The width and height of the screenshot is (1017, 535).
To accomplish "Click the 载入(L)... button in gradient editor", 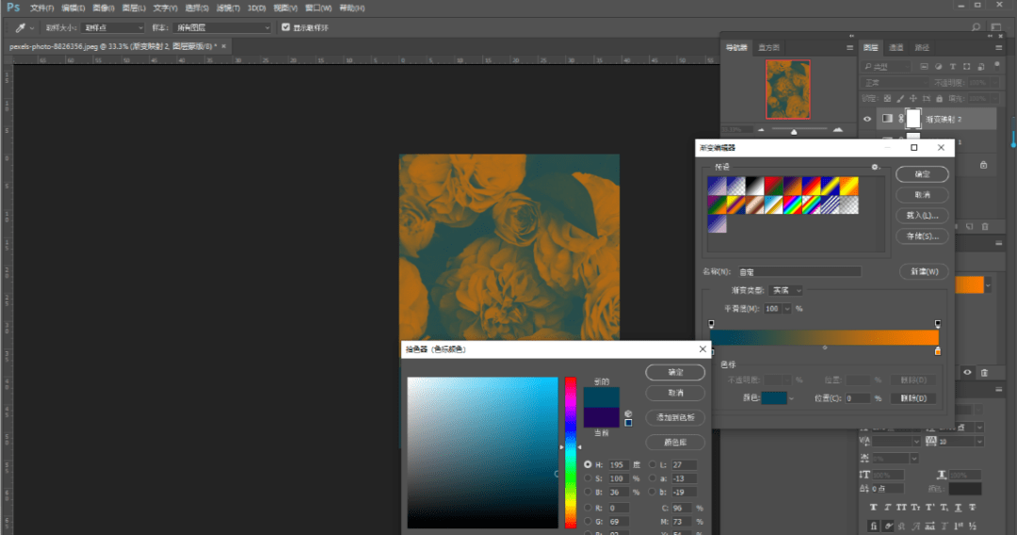I will pyautogui.click(x=922, y=216).
